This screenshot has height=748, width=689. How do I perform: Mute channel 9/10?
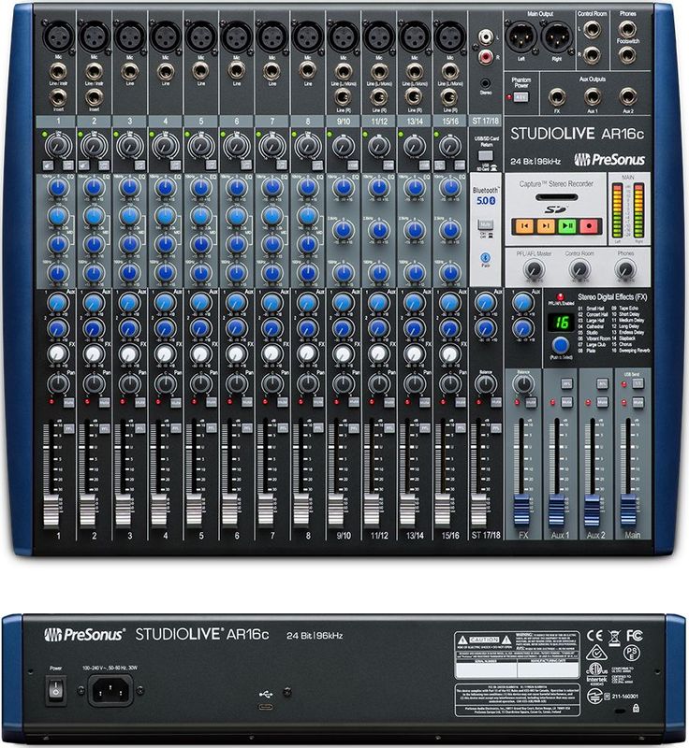[x=353, y=402]
